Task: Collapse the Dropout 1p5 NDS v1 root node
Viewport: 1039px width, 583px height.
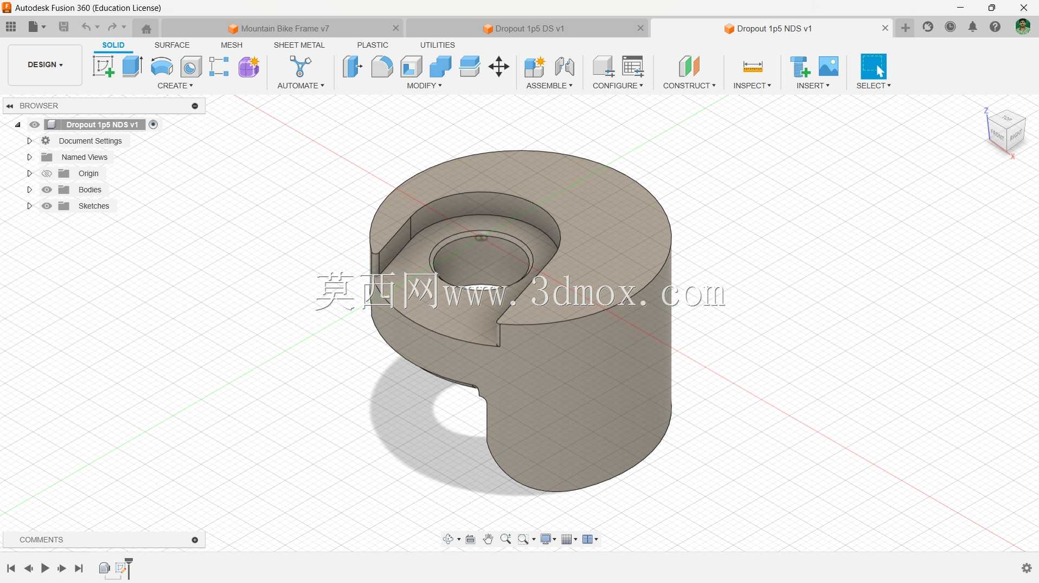Action: [18, 125]
